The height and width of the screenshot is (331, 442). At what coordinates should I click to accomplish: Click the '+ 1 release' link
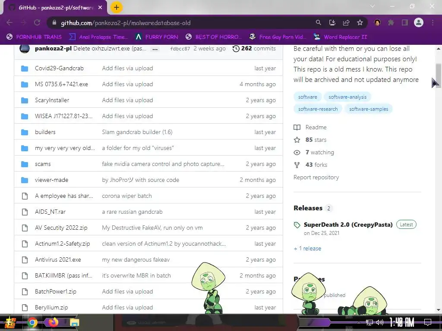pos(307,249)
